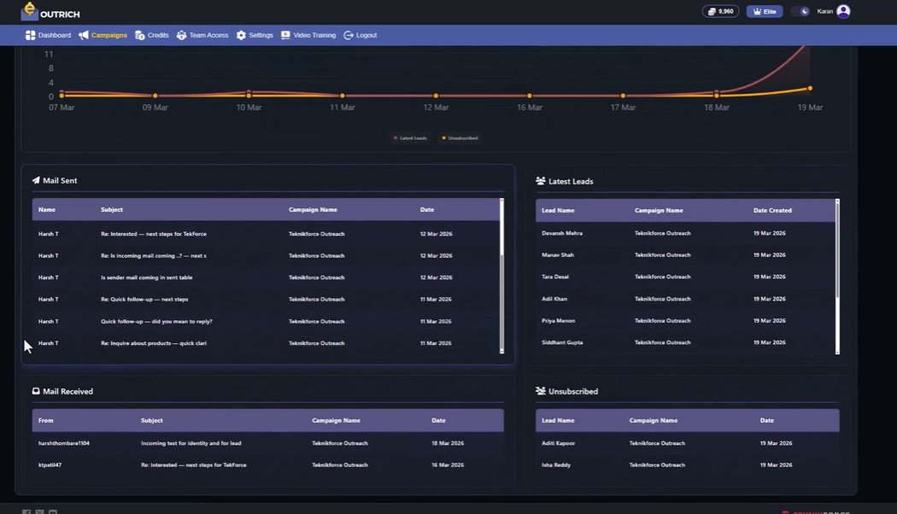Select the Campaigns megaphone icon
The image size is (897, 514).
pos(84,36)
